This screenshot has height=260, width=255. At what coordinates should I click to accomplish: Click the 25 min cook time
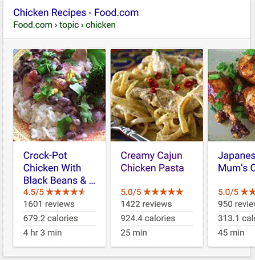point(134,233)
